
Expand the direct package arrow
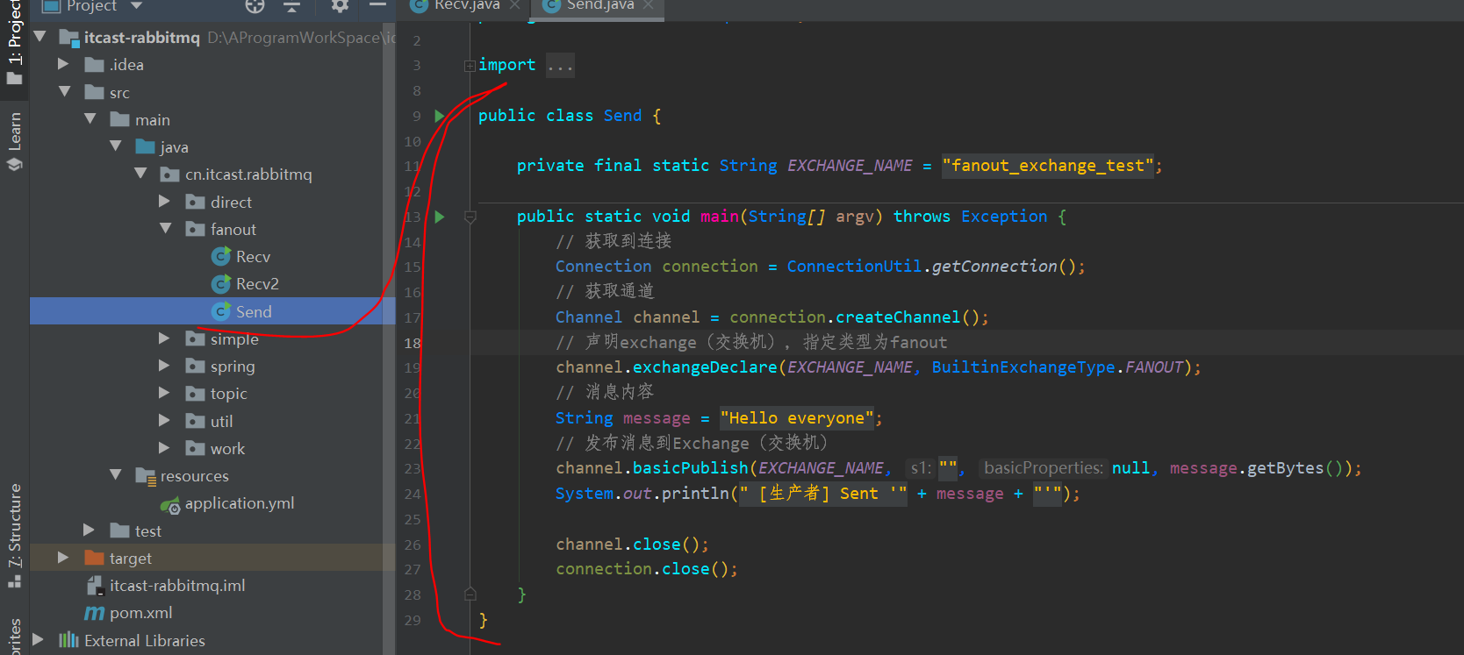pyautogui.click(x=165, y=202)
